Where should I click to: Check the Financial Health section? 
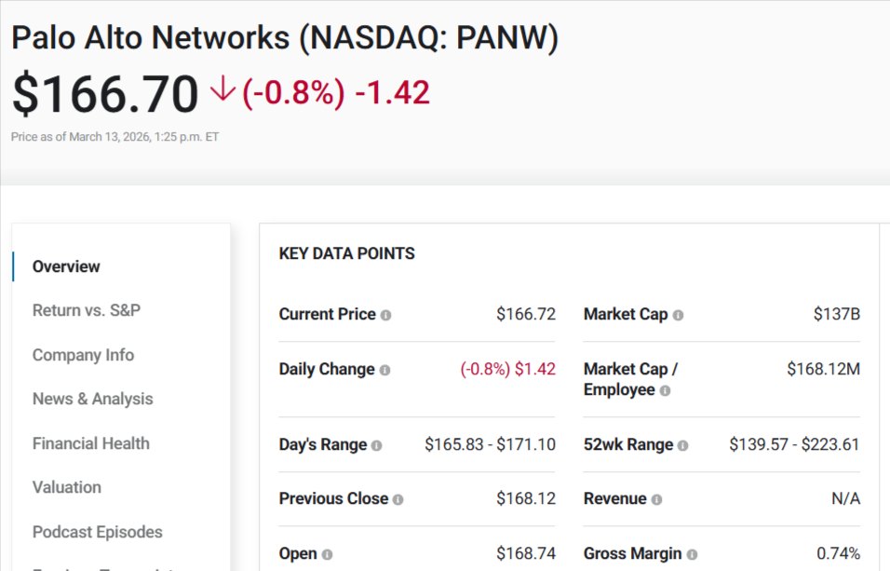pos(90,443)
